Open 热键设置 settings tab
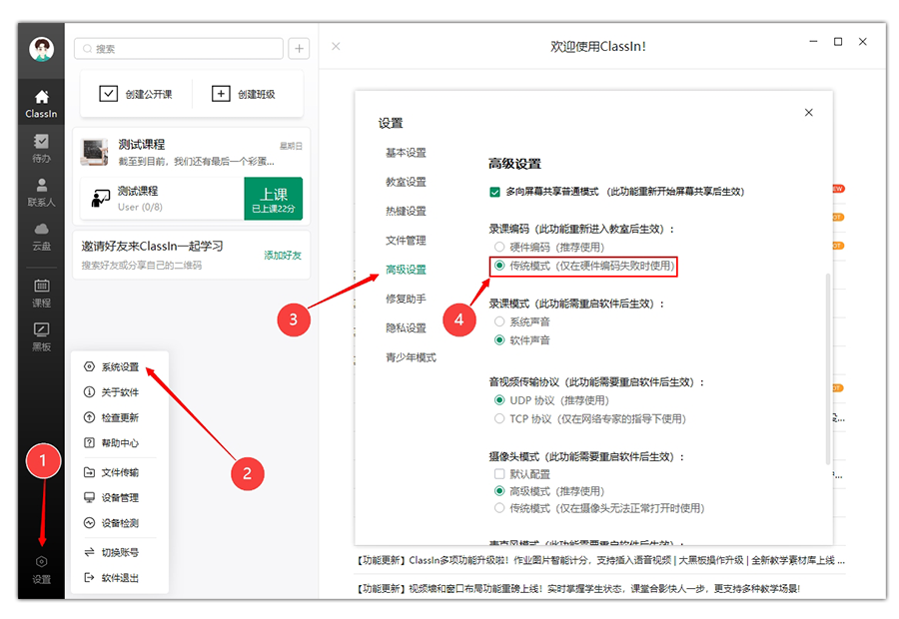899x619 pixels. [x=406, y=211]
